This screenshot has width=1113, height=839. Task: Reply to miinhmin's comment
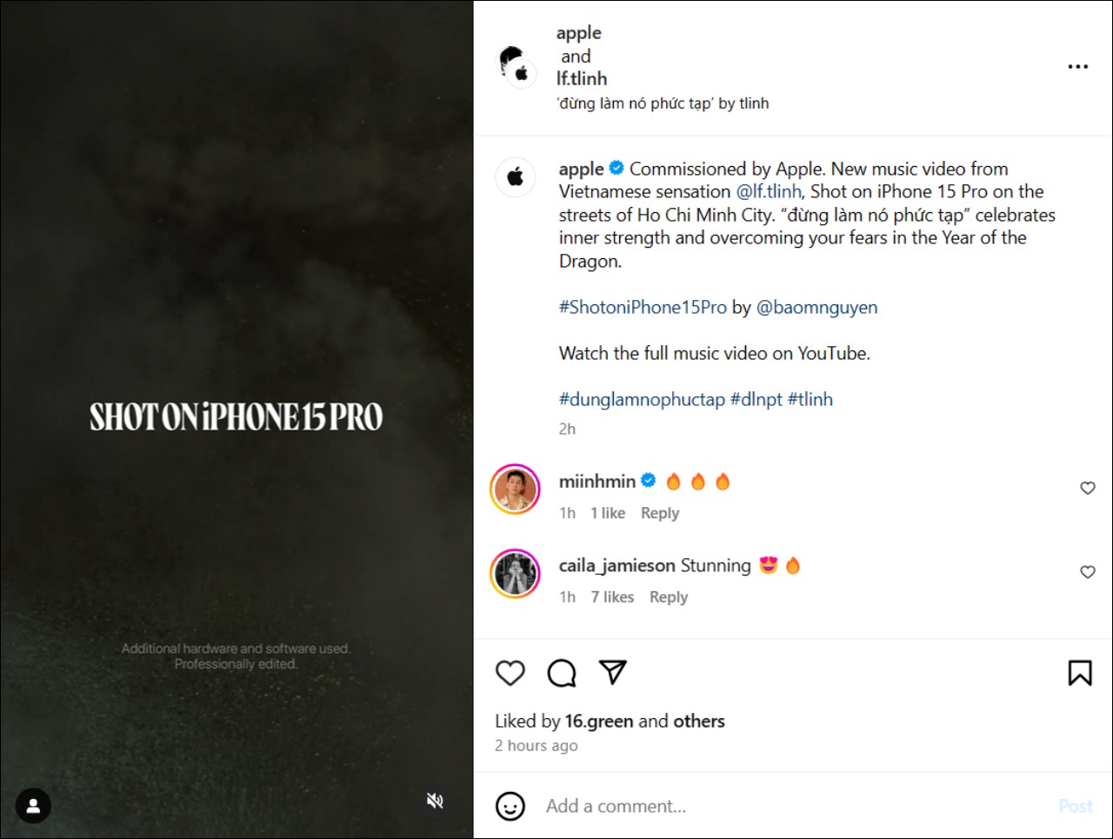point(660,513)
